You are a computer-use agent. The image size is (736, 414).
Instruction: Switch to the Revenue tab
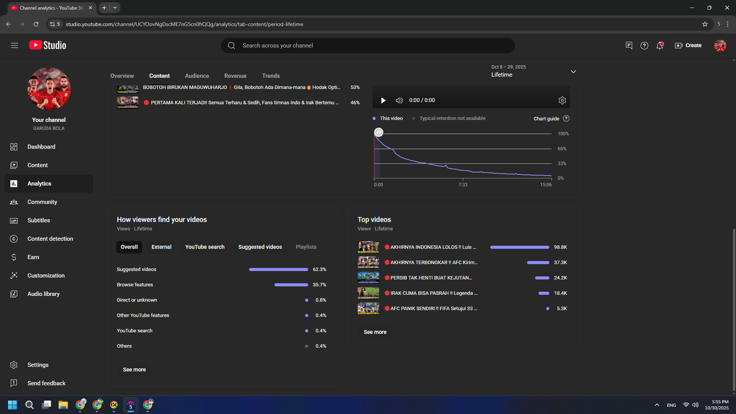coord(235,76)
